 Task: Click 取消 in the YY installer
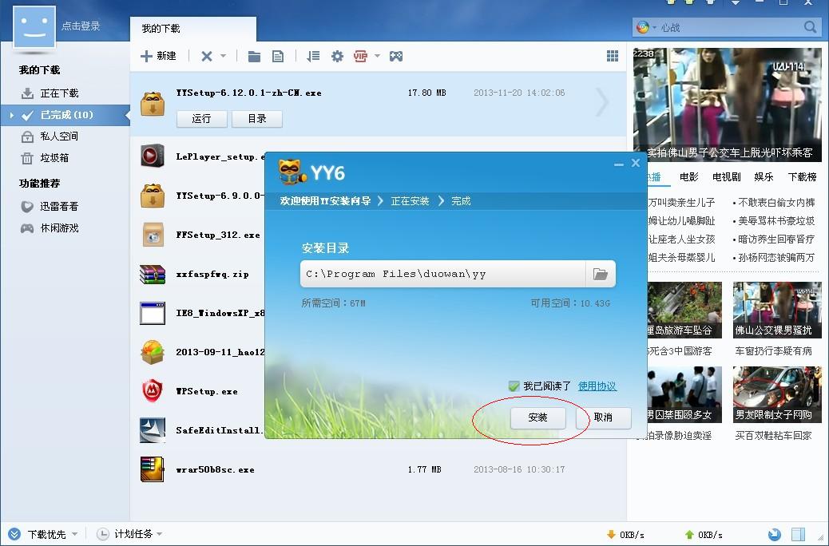[x=603, y=417]
